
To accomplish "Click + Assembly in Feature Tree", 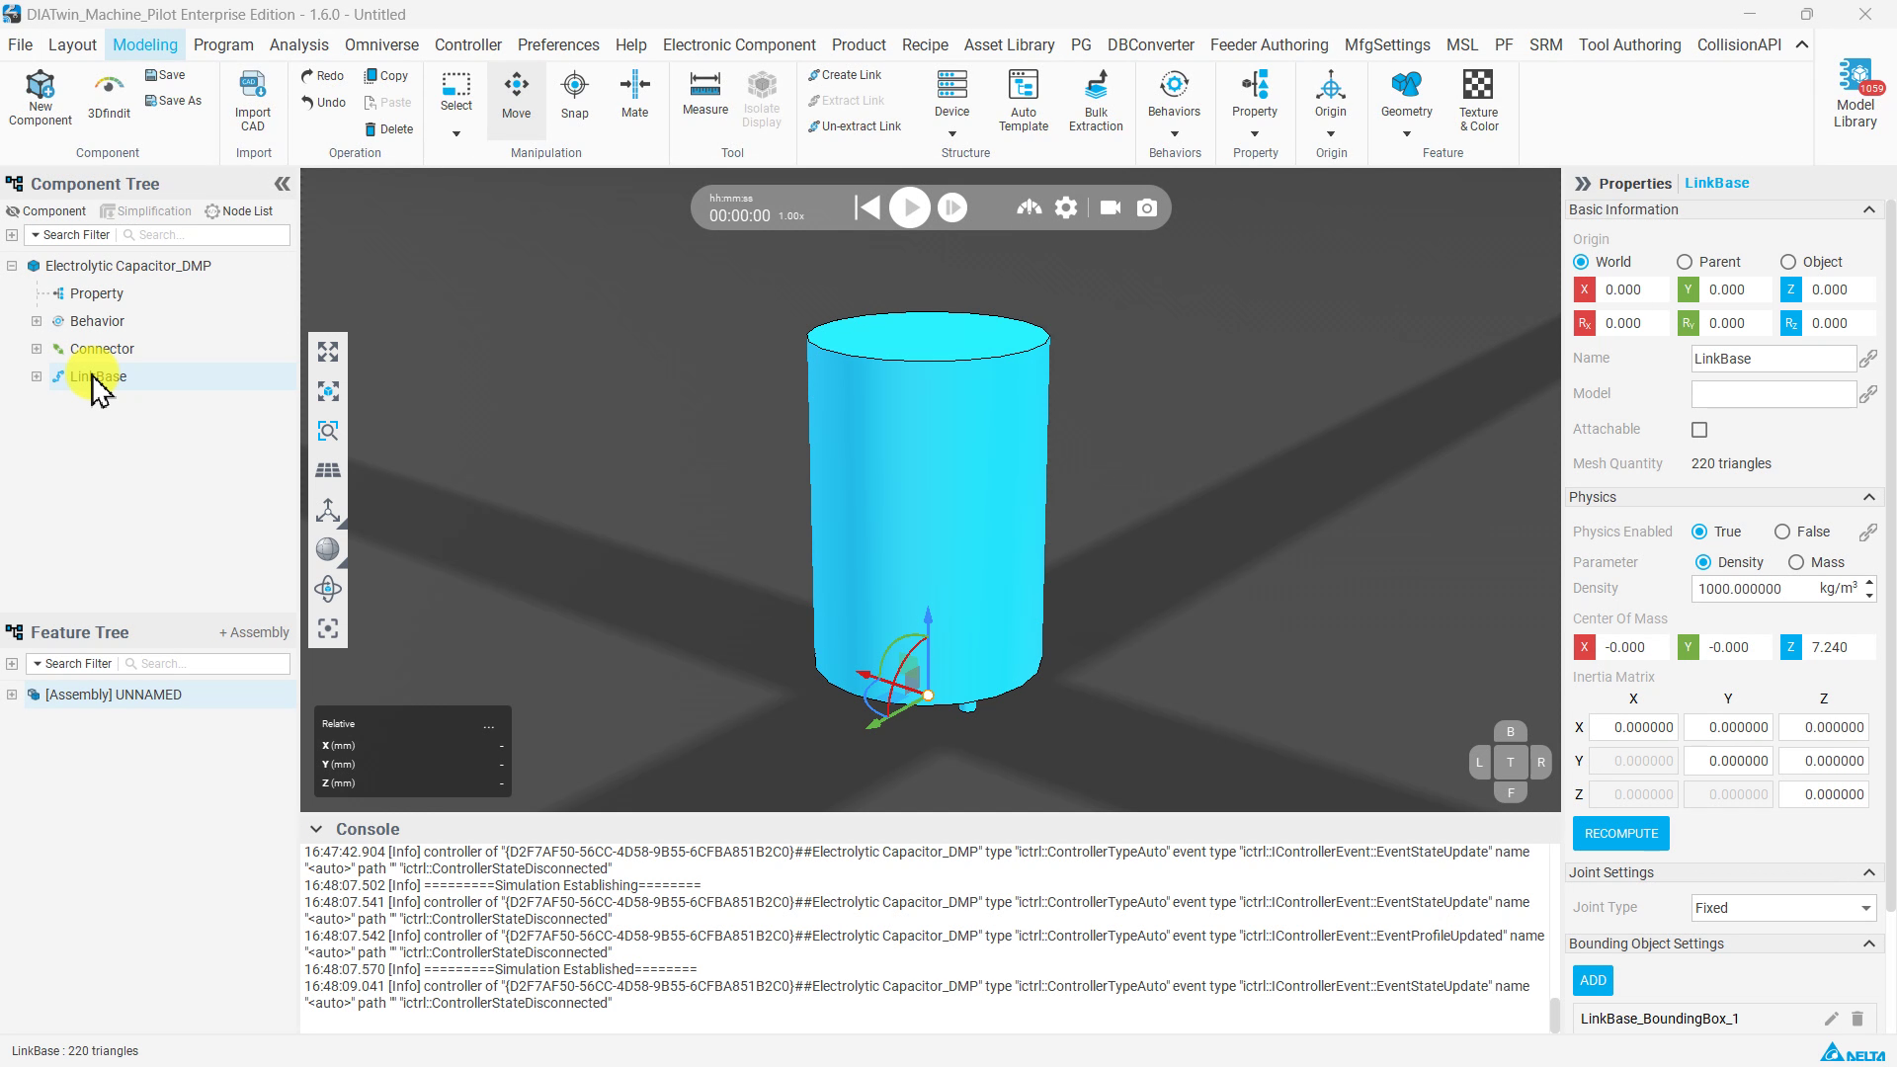I will point(254,632).
